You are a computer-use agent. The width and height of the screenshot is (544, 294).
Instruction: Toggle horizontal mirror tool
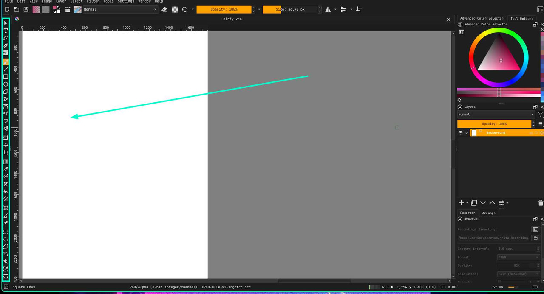pyautogui.click(x=328, y=9)
